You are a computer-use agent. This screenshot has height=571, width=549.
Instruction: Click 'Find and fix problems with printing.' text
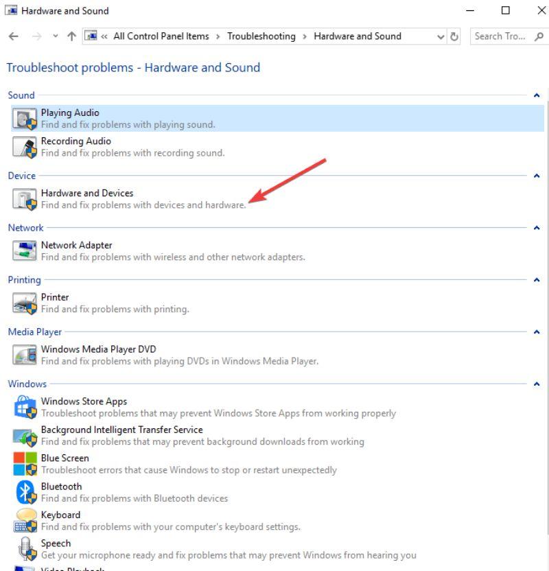point(115,309)
